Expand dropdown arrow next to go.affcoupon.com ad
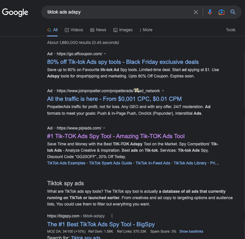 click(x=105, y=54)
